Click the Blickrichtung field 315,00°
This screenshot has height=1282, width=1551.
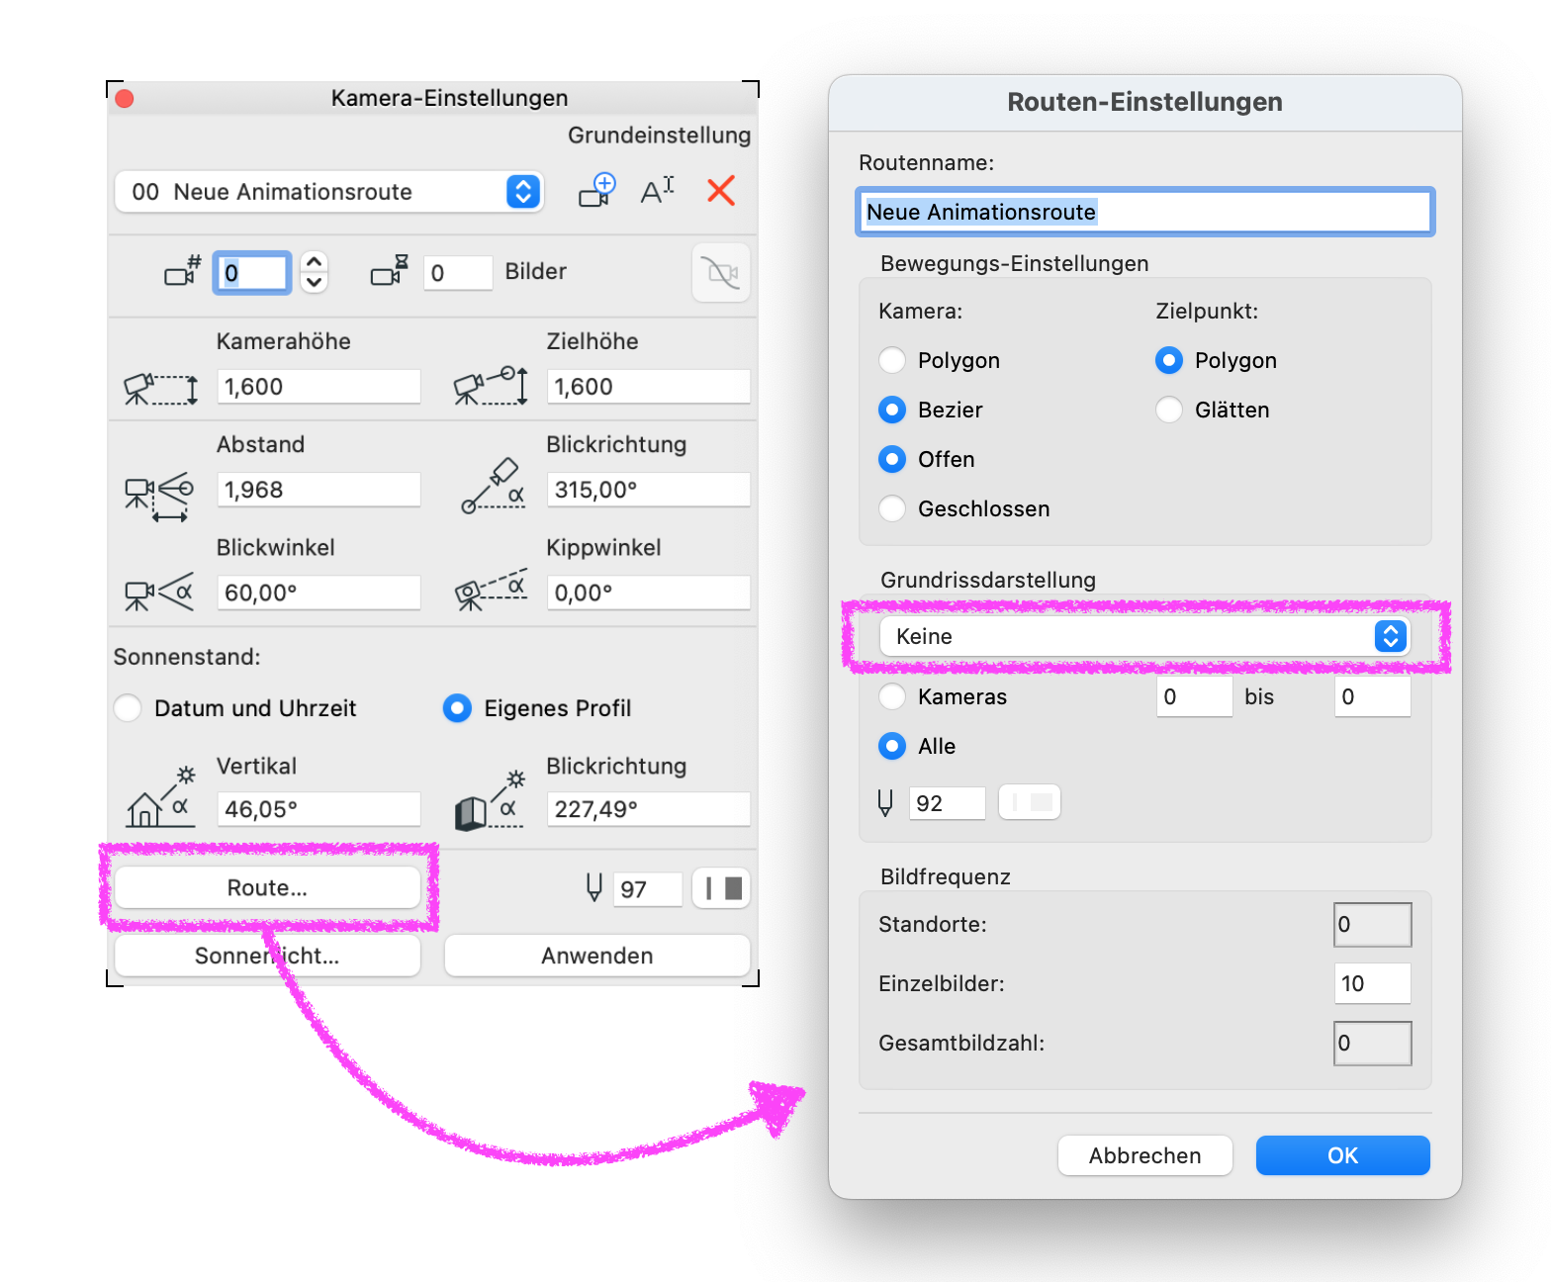[x=648, y=490]
